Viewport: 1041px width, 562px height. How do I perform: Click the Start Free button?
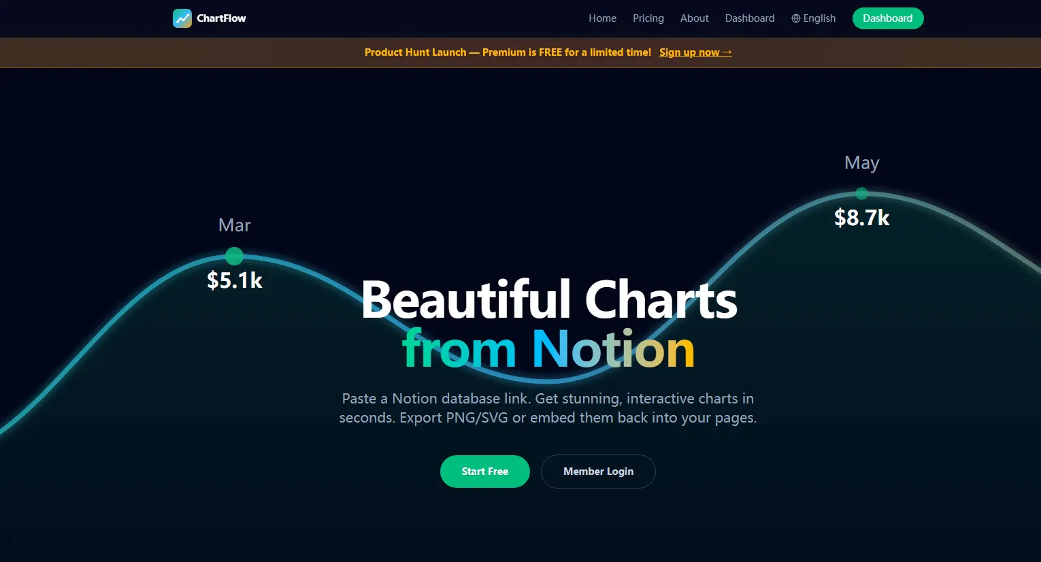[484, 472]
